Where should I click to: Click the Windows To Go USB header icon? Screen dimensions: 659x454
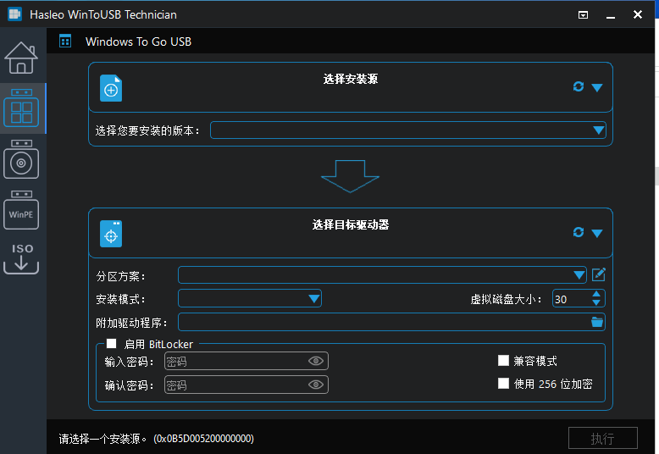pyautogui.click(x=65, y=42)
